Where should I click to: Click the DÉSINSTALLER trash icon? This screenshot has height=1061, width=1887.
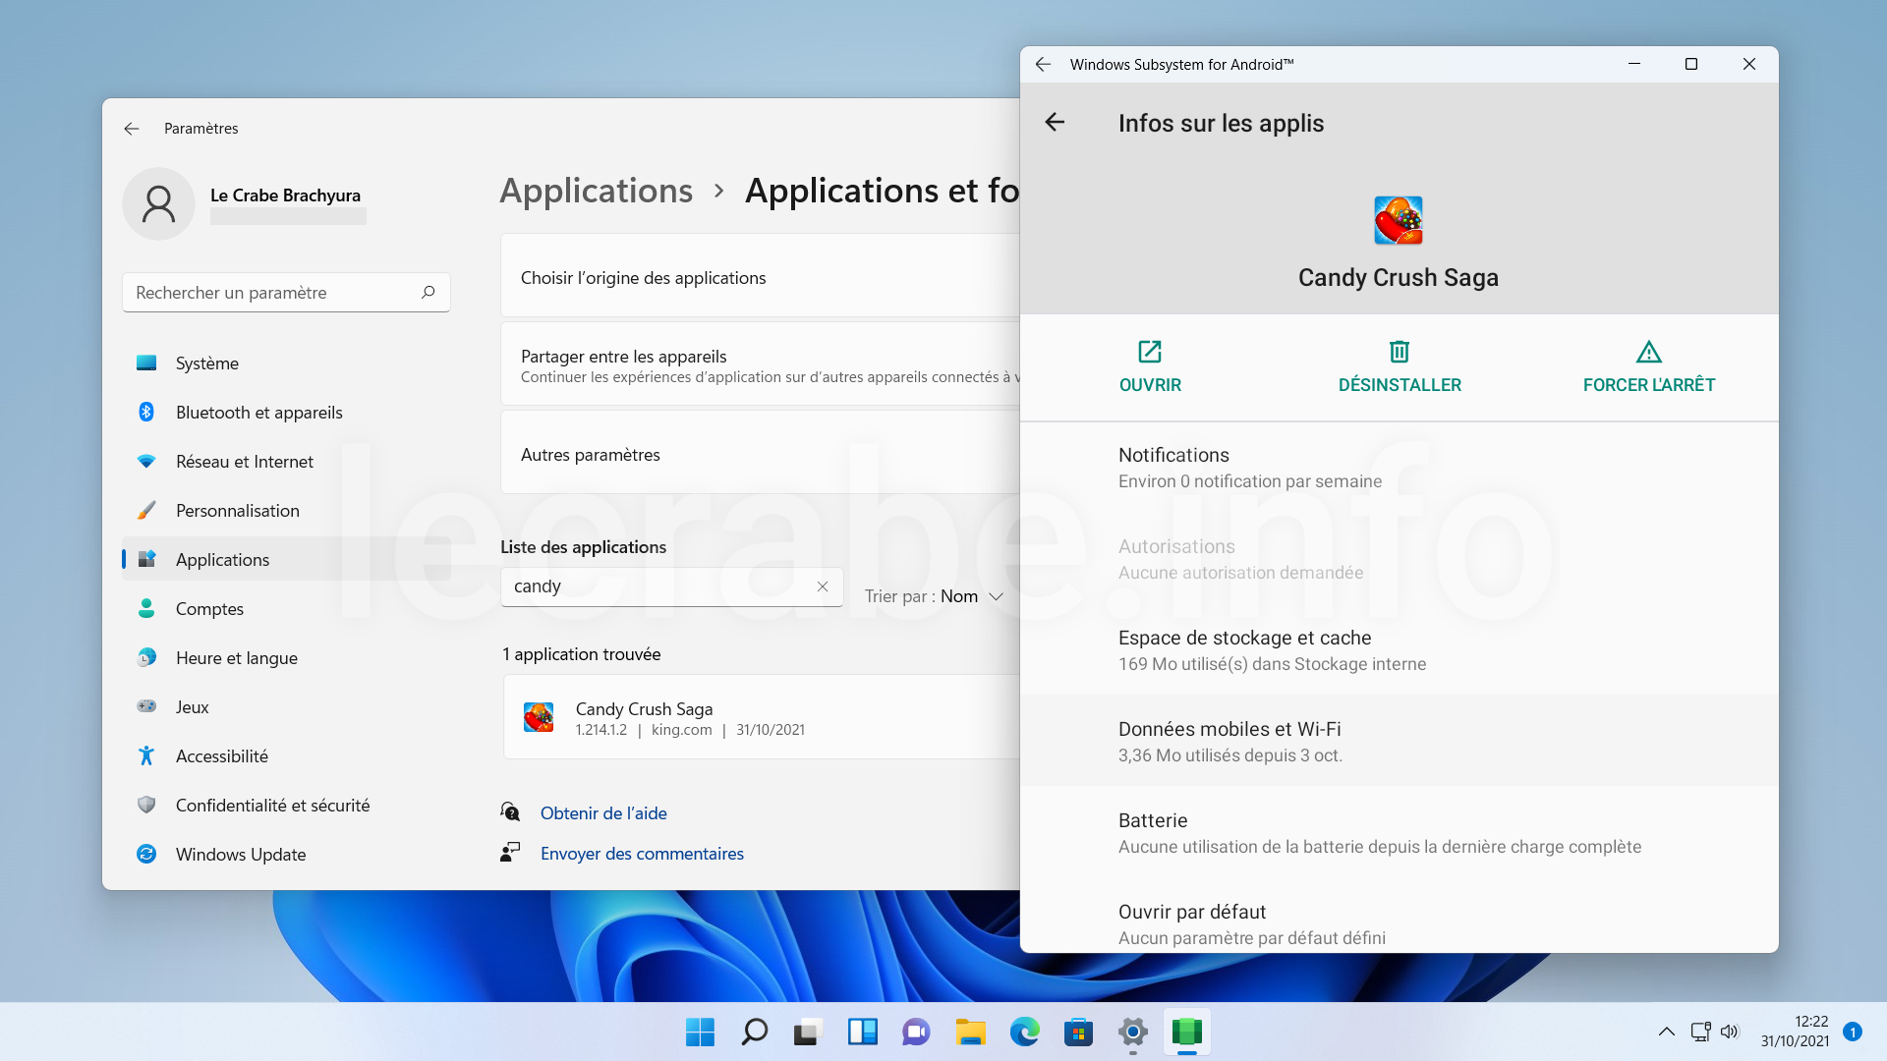pos(1400,352)
